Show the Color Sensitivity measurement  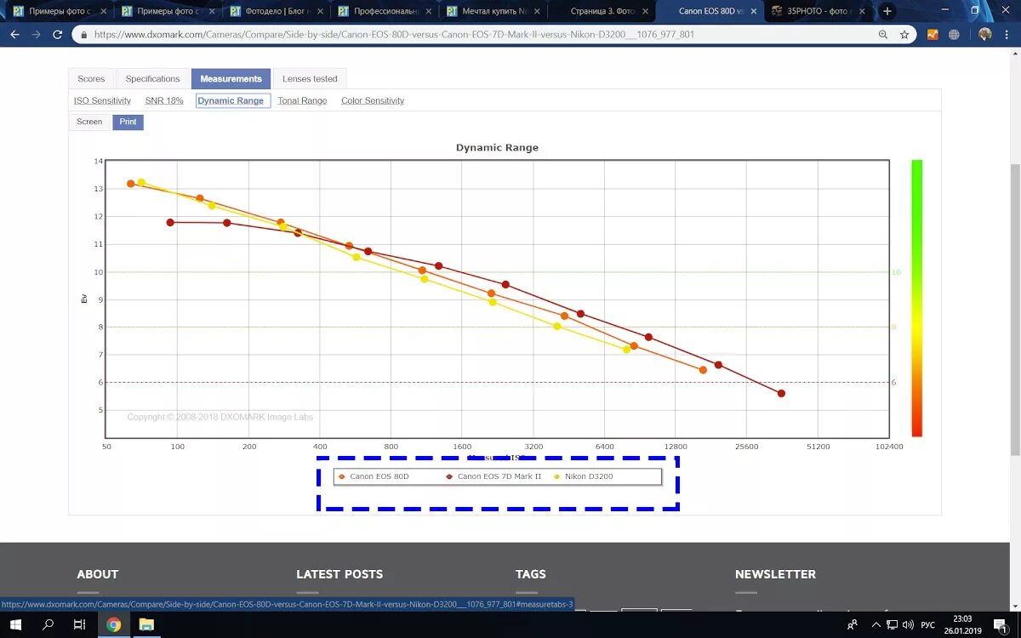[x=373, y=100]
